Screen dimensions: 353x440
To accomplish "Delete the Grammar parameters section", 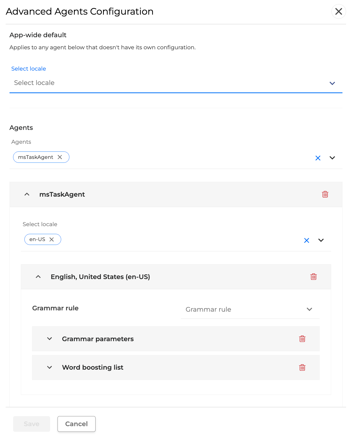I will click(x=302, y=339).
